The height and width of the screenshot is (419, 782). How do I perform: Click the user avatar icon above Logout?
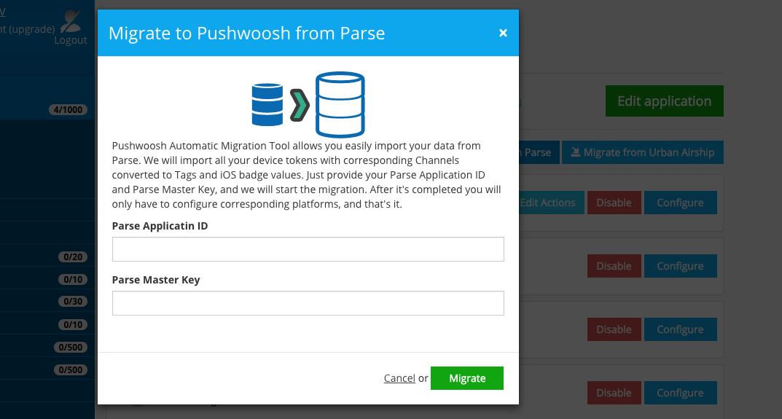click(x=71, y=21)
